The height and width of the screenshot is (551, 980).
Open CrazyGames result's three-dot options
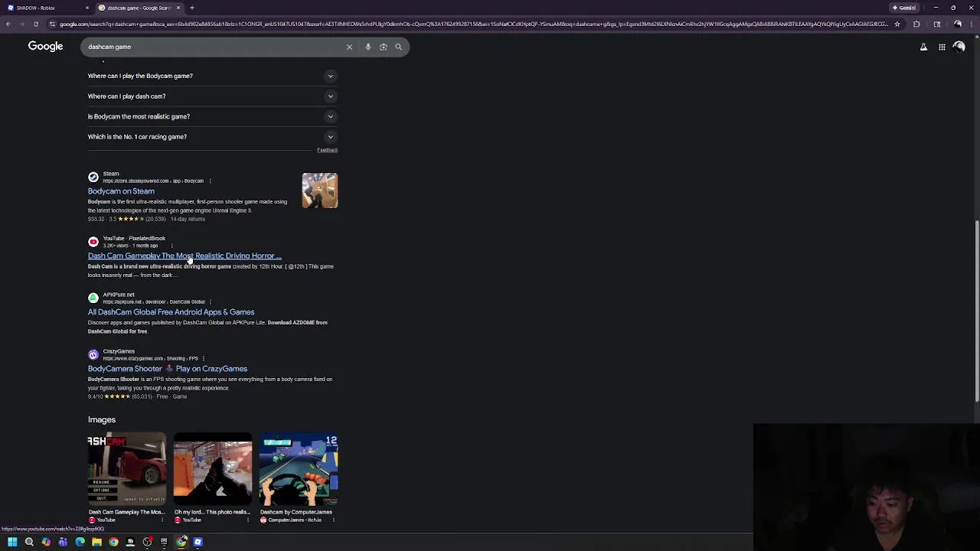click(204, 358)
